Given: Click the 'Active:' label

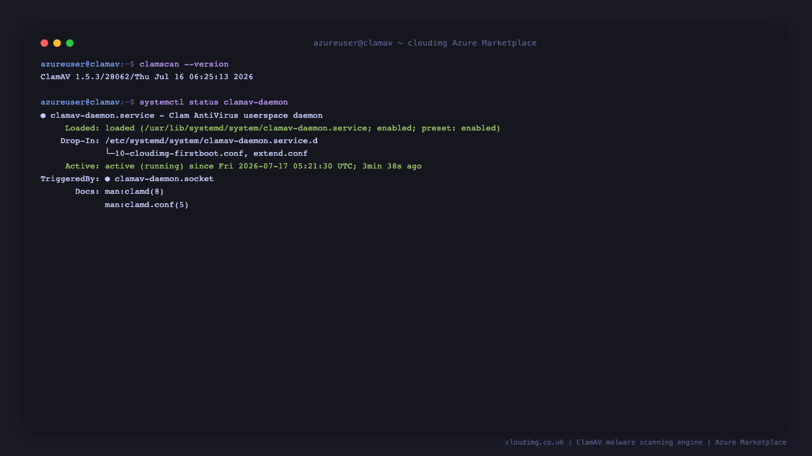Looking at the screenshot, I should 82,167.
